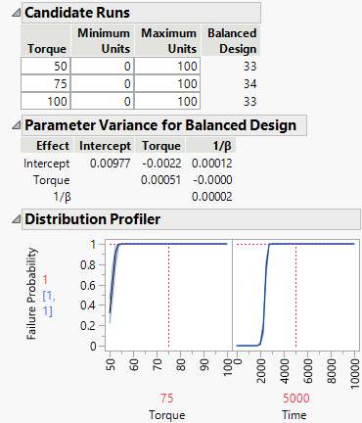Click the Intercept column header in variance table
The width and height of the screenshot is (362, 423).
coord(105,146)
